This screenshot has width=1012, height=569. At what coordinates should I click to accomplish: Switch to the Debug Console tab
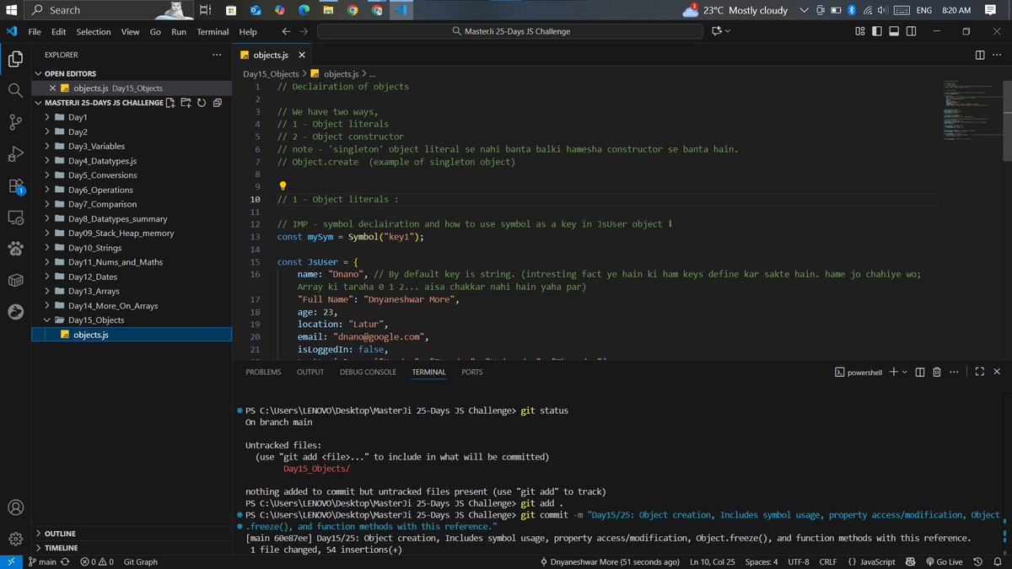368,372
